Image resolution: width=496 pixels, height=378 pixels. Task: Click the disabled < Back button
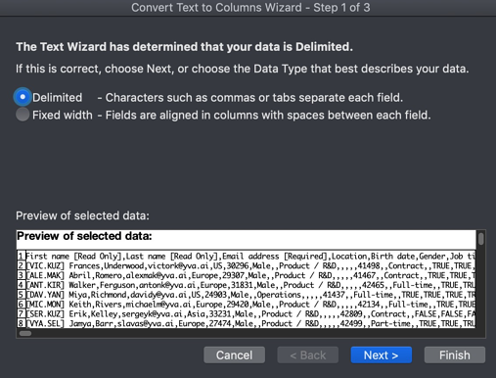click(x=308, y=354)
